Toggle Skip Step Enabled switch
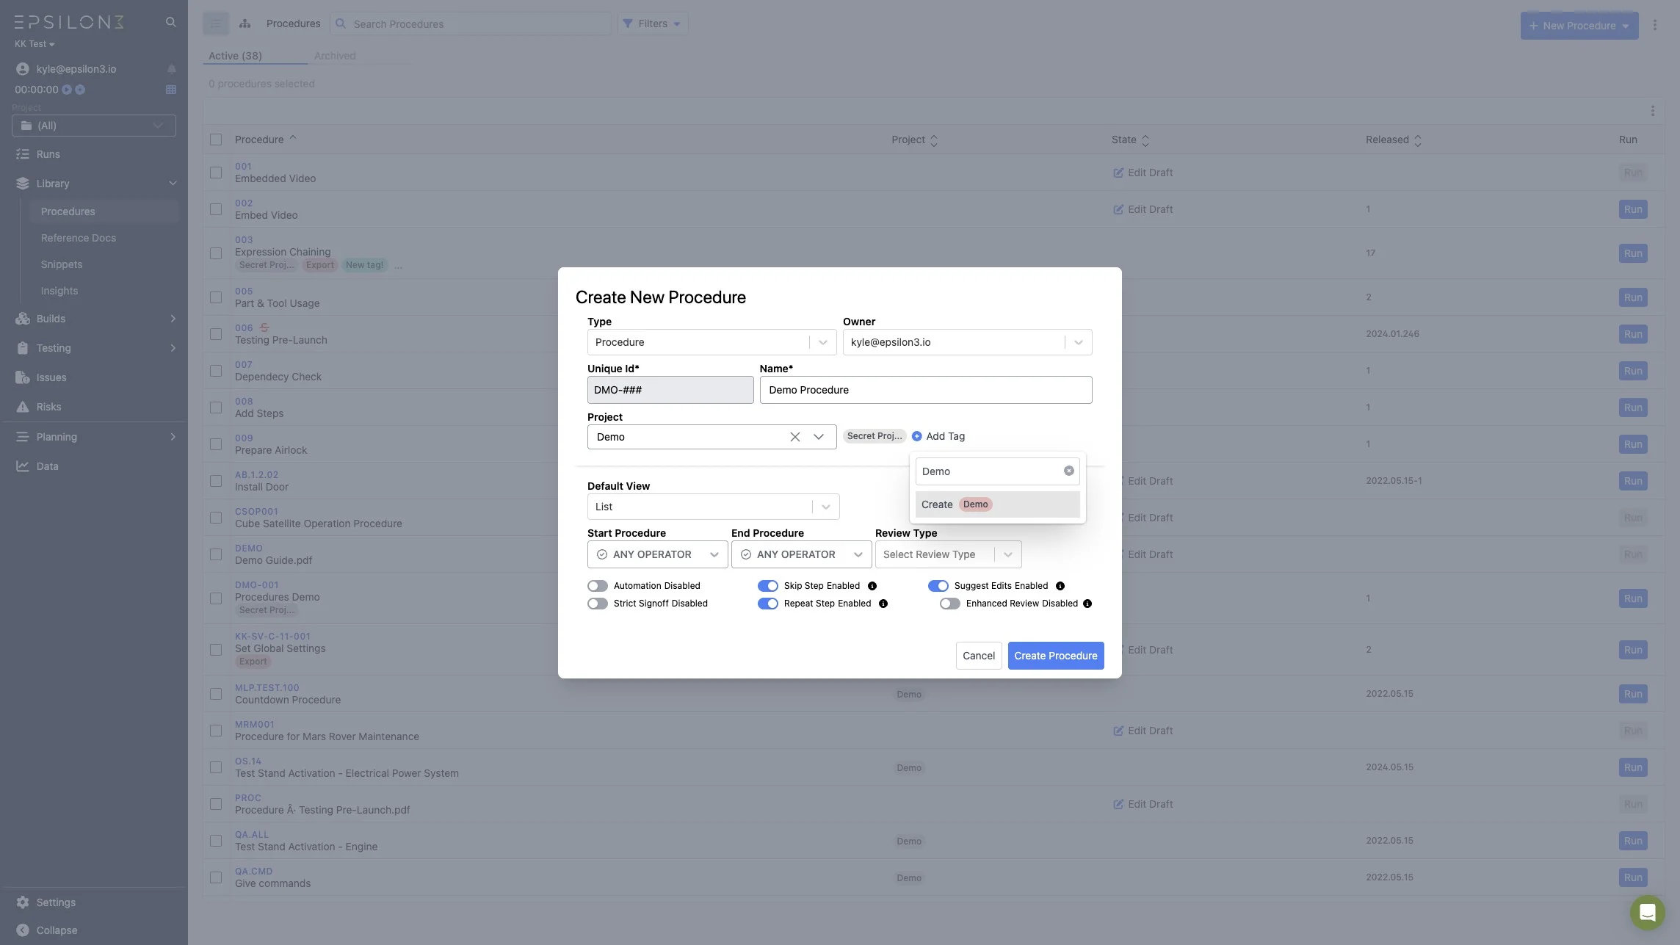 coord(768,586)
